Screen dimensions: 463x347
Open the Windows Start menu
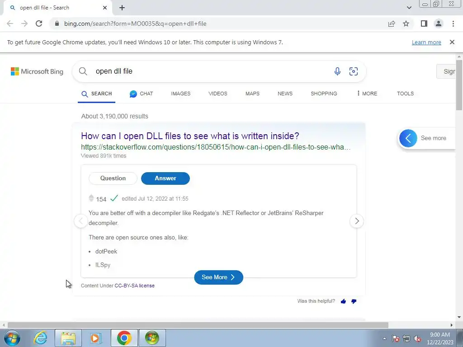(x=12, y=338)
